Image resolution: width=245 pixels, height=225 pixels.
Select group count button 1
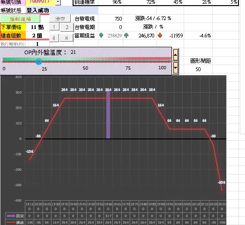(54, 27)
